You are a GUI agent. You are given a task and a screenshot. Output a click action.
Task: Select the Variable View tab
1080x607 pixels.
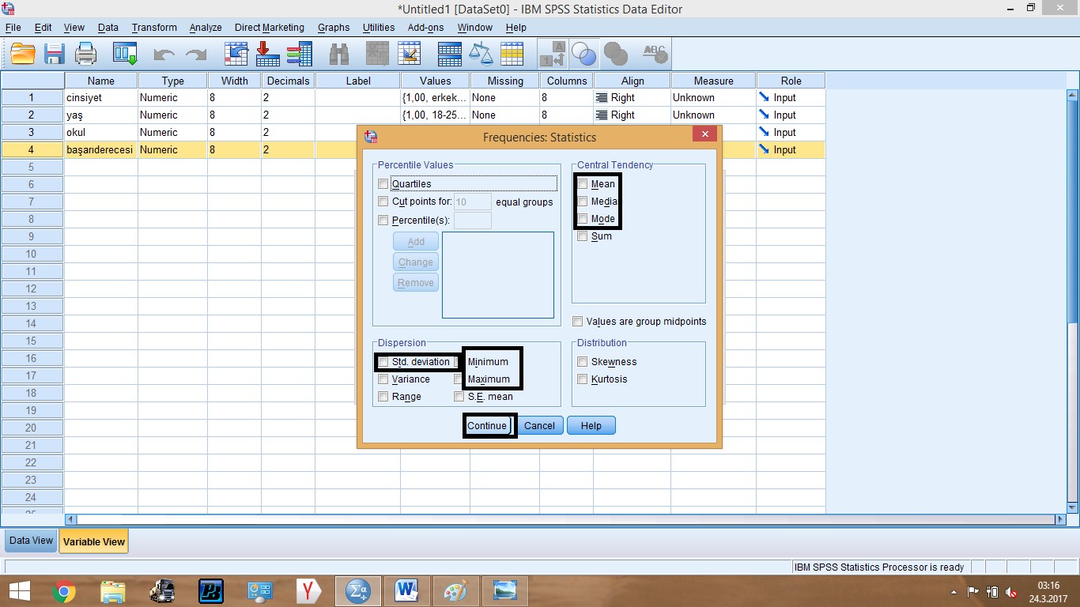click(x=94, y=542)
